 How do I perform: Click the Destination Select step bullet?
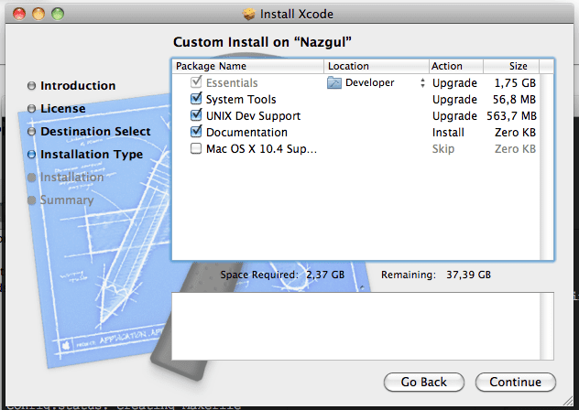32,132
